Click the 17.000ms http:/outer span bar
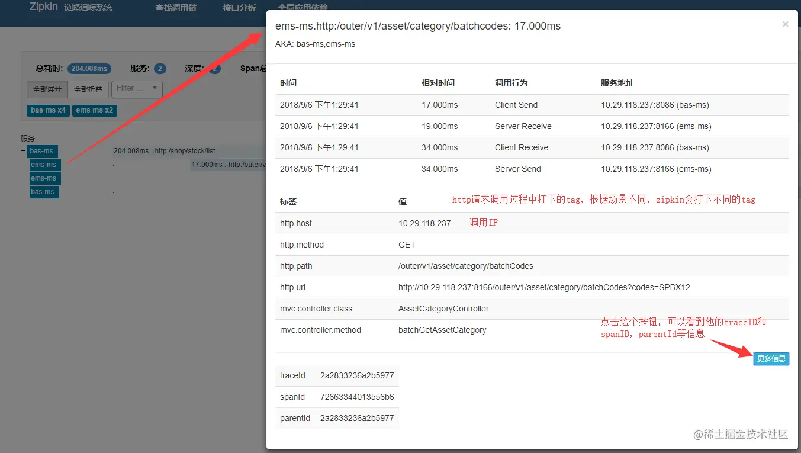801x453 pixels. (x=229, y=165)
